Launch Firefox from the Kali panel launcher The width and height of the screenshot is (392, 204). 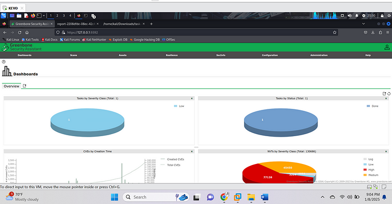[x=33, y=16]
